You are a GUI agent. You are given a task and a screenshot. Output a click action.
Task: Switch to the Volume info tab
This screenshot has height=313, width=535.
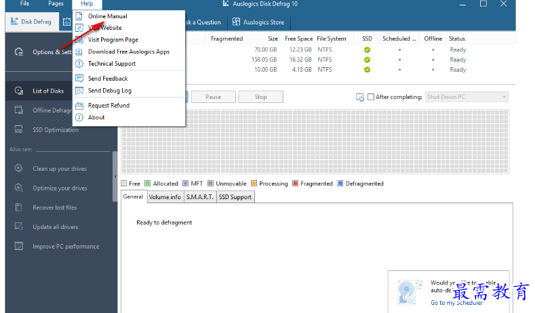[165, 197]
